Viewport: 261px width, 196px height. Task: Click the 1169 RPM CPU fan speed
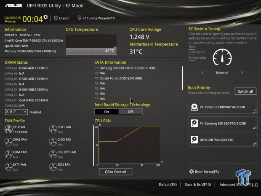20,132
